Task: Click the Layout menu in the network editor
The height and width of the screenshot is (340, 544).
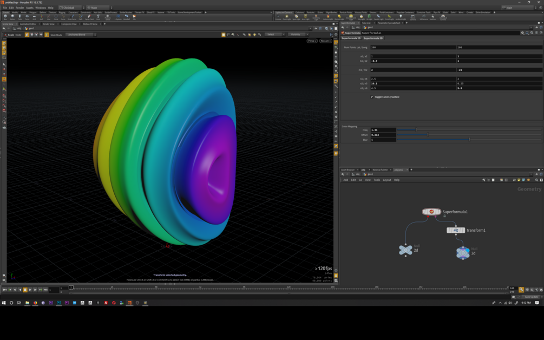Action: point(387,180)
